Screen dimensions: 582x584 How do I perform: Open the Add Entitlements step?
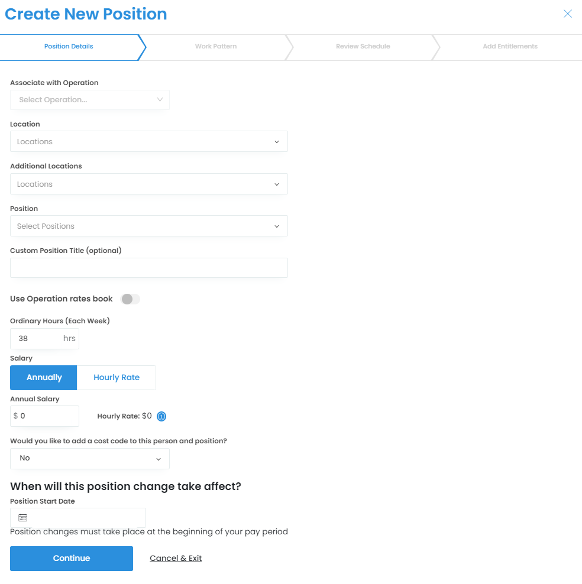[510, 47]
